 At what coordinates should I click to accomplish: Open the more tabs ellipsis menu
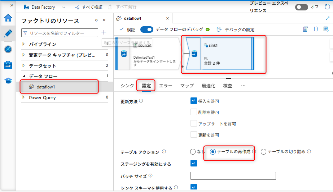pos(243,86)
